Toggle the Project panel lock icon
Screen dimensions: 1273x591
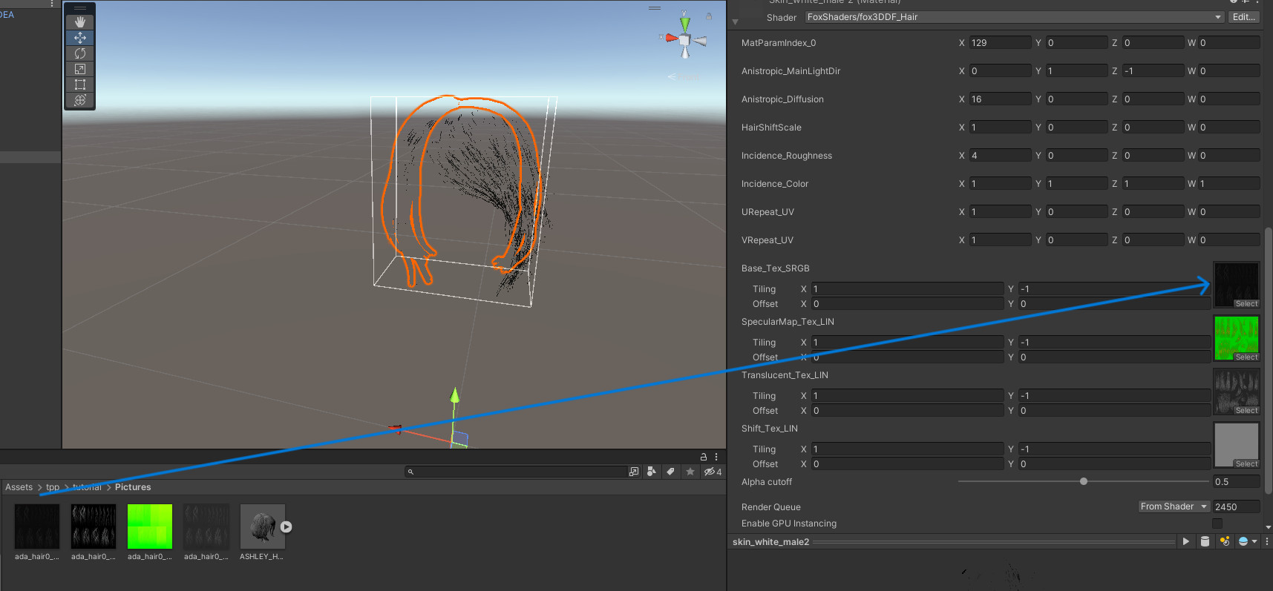704,457
